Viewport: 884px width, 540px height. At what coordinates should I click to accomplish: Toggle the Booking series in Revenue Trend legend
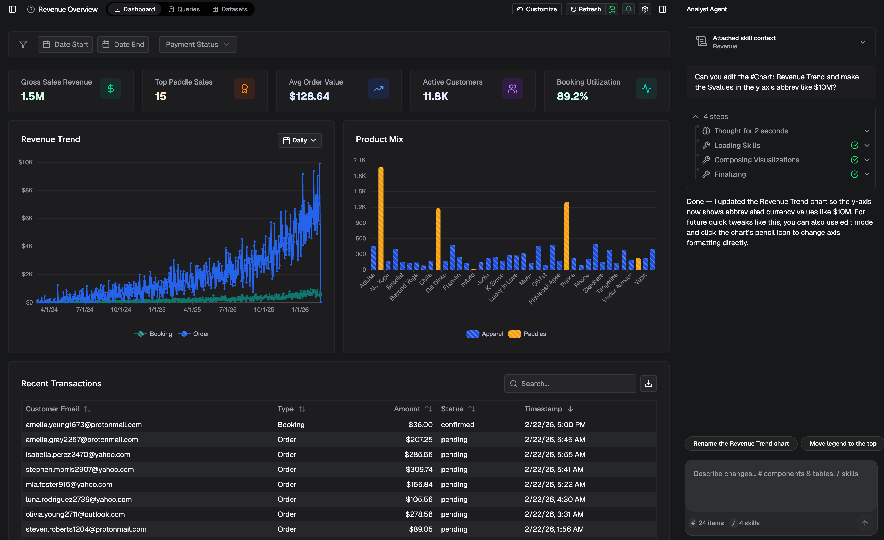(153, 334)
